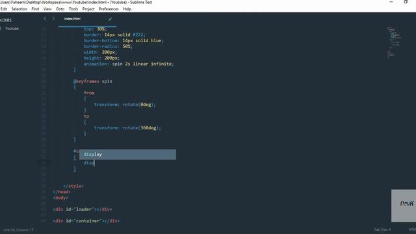
Task: Click the unsaved pencil icon on index.html tab
Action: [x=110, y=19]
